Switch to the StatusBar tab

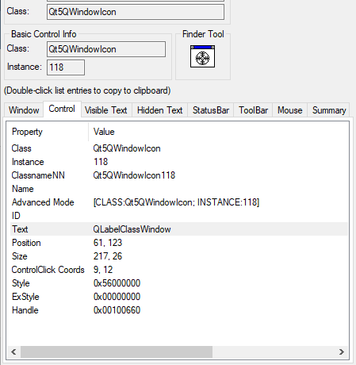point(211,110)
